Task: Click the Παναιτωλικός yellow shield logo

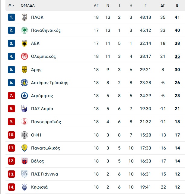Action: tap(24, 148)
